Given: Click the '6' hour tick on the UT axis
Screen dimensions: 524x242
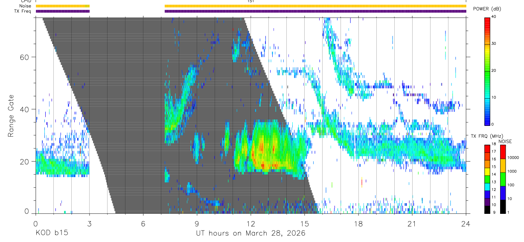Looking at the screenshot, I should (143, 223).
